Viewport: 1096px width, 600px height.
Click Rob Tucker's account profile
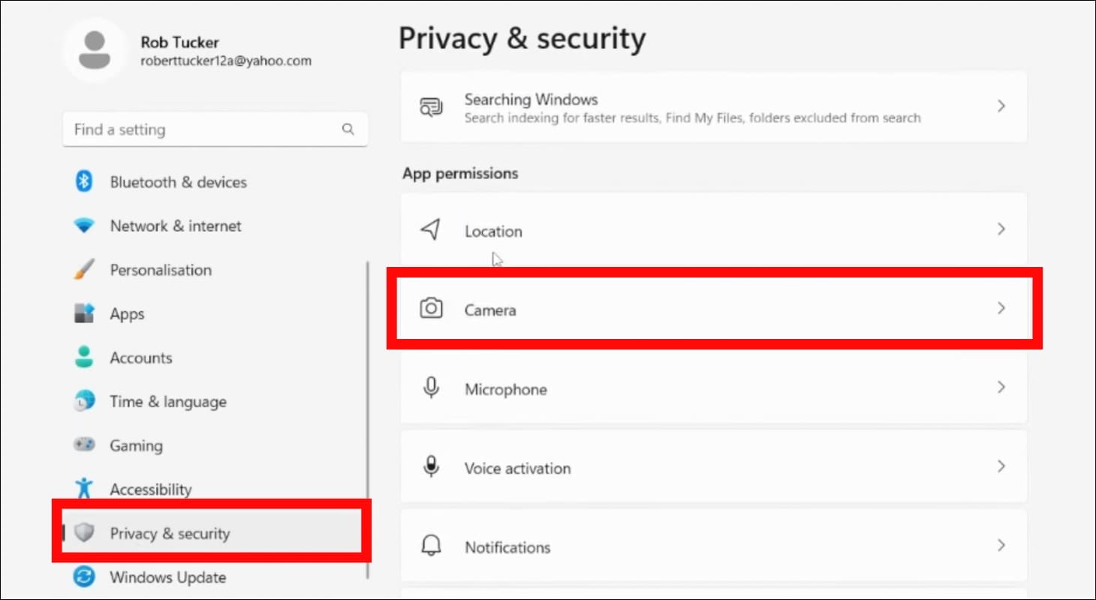pos(180,49)
